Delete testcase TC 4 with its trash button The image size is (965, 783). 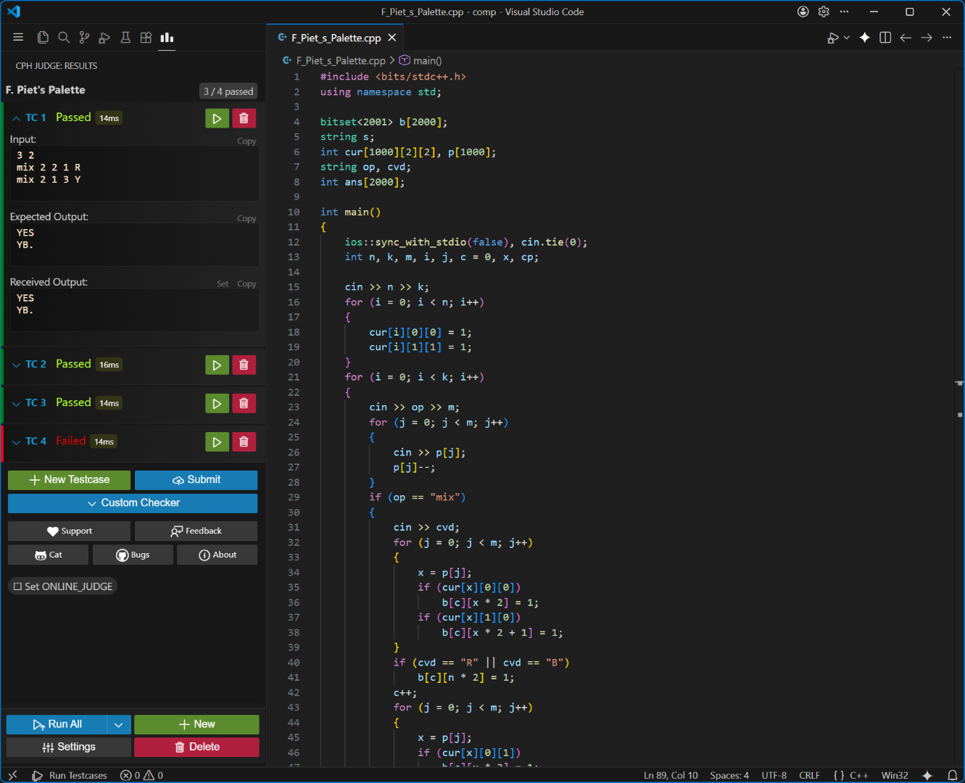(244, 442)
